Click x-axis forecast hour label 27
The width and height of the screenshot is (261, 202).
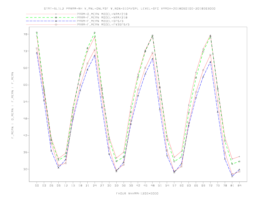[x=102, y=185]
